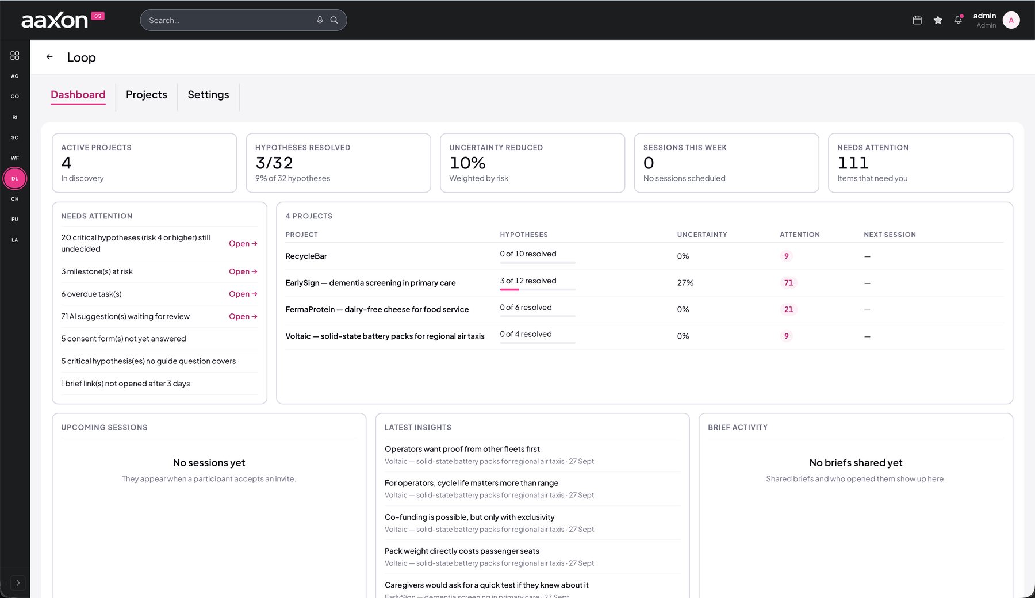This screenshot has width=1035, height=598.
Task: Switch to the Dashboard tab
Action: click(x=78, y=95)
